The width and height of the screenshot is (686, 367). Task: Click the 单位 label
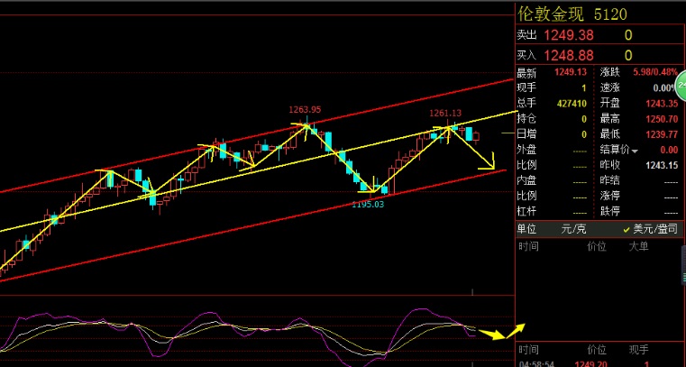[526, 229]
